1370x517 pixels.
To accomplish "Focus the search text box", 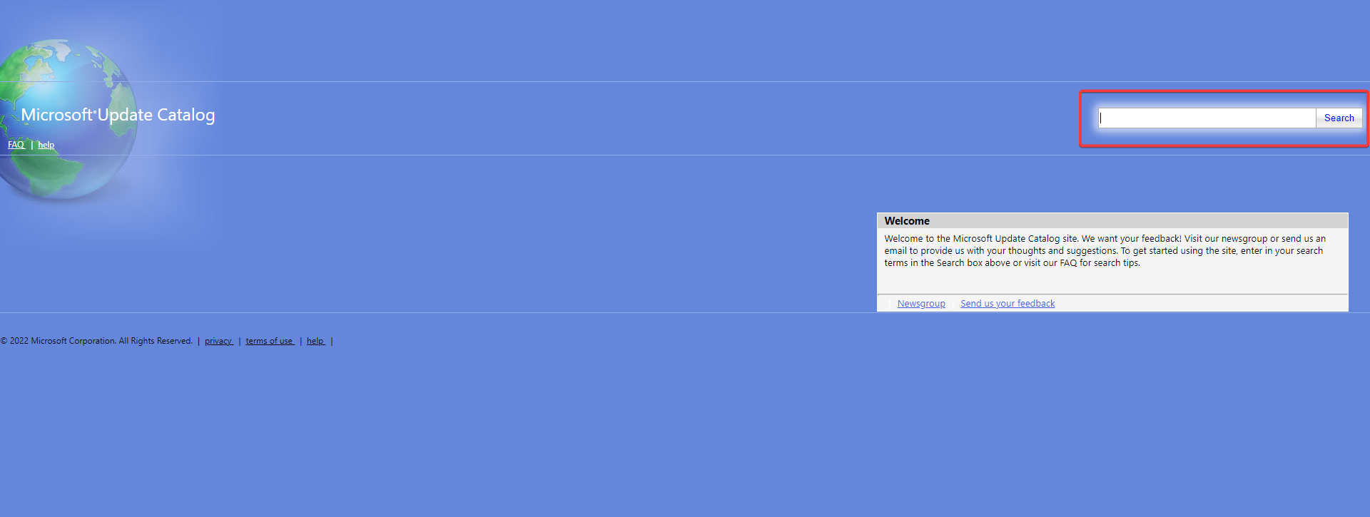I will click(x=1207, y=118).
